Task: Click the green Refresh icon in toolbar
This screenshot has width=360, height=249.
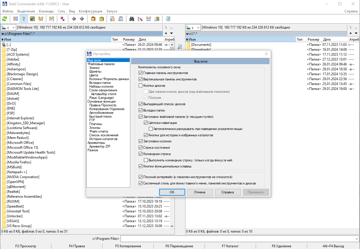Action: pyautogui.click(x=5, y=19)
